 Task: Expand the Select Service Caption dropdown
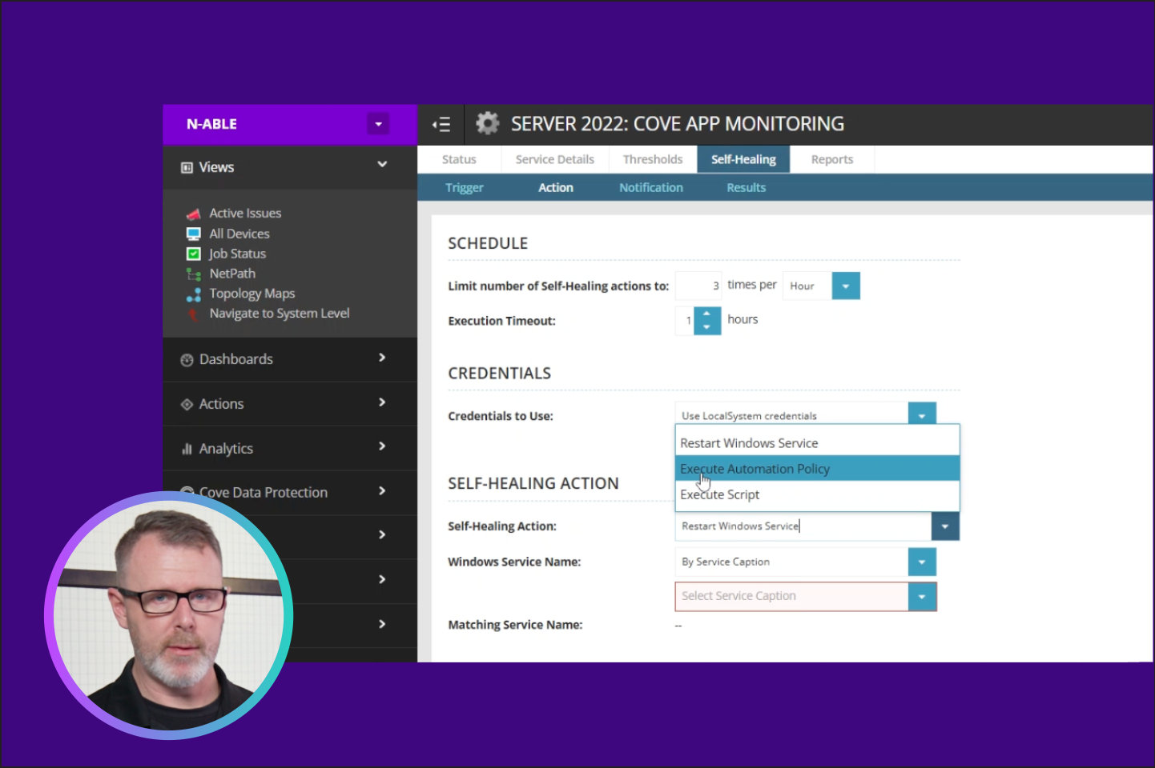(921, 597)
